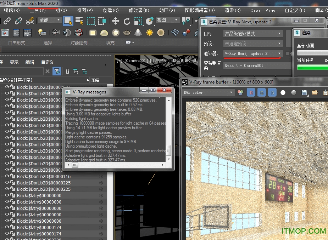Toggle red channel in frame buffer
This screenshot has width=328, height=240.
(251, 93)
